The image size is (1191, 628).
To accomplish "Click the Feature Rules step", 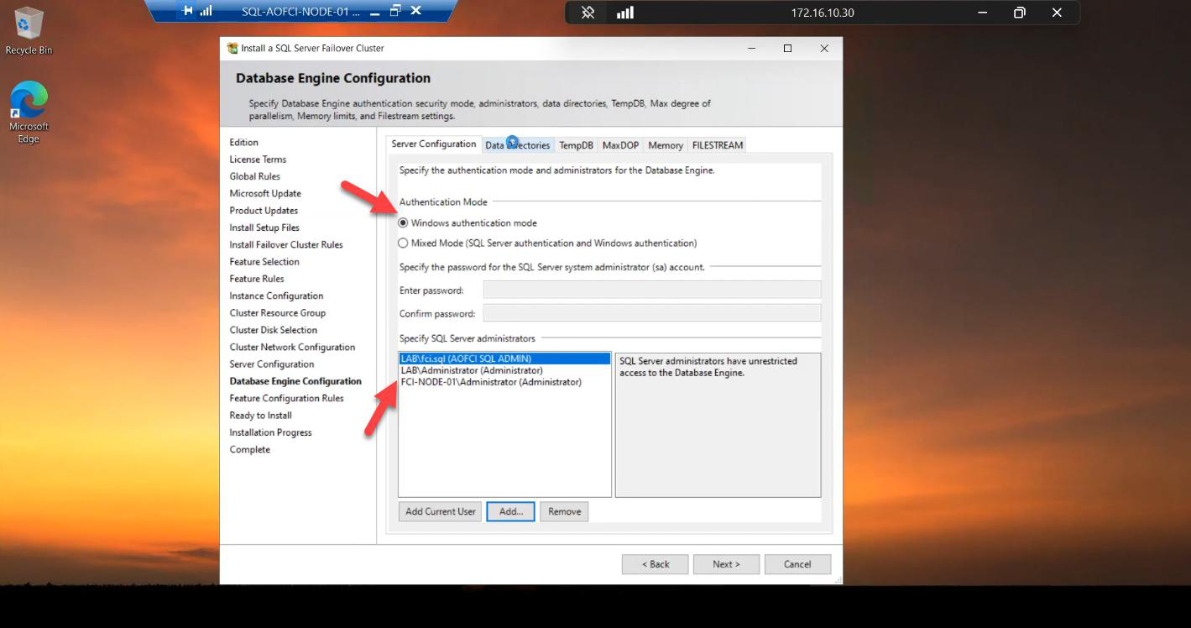I will point(257,279).
